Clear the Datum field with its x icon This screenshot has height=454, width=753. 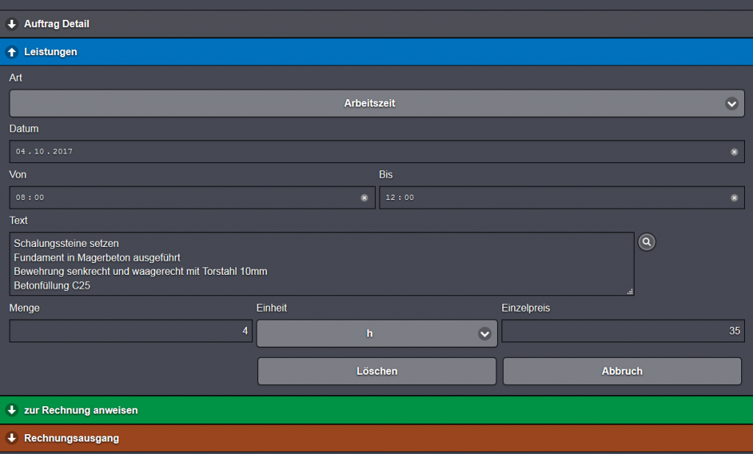click(x=734, y=152)
